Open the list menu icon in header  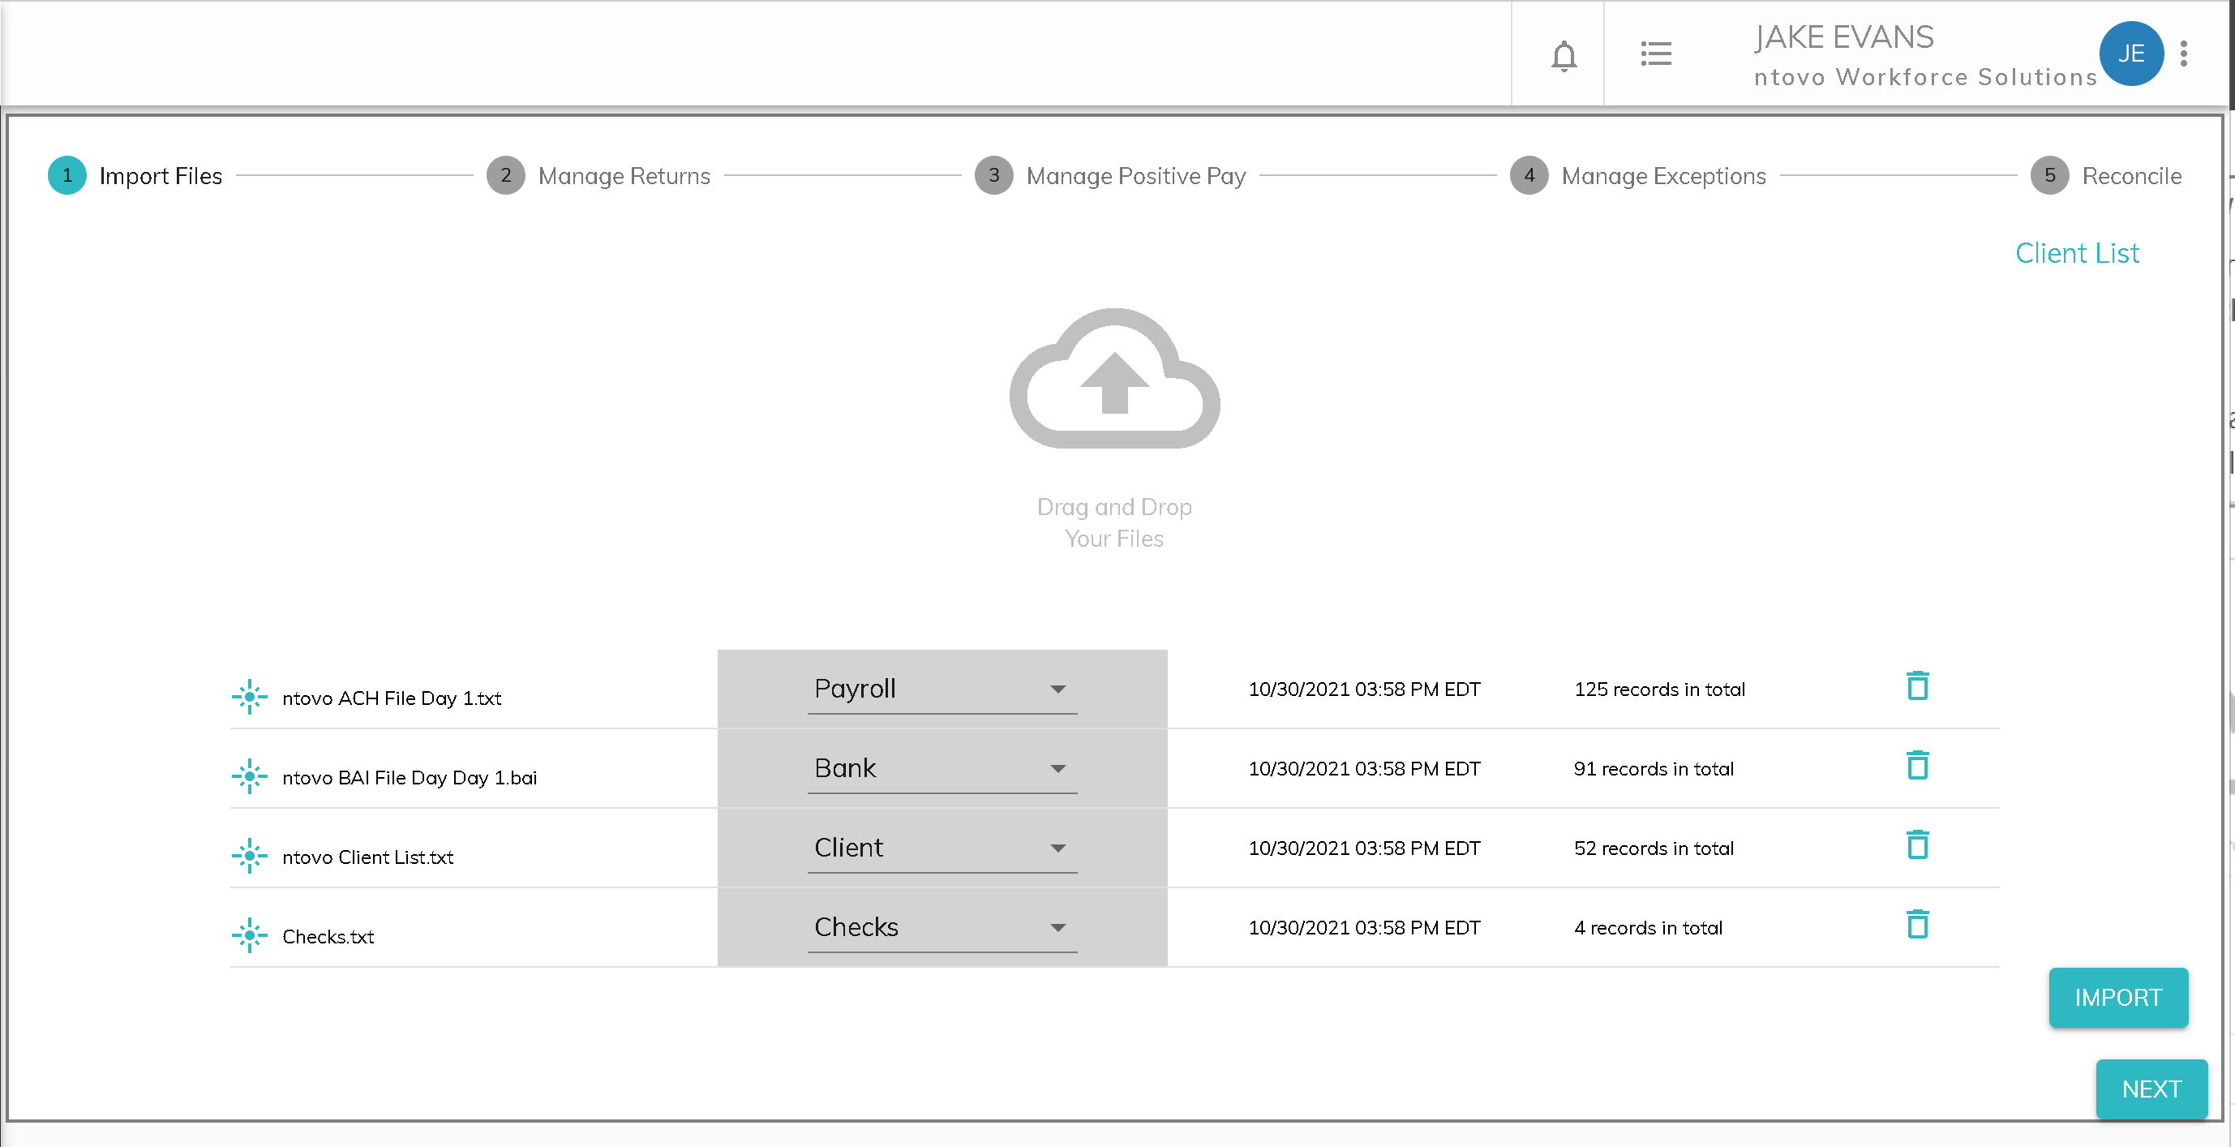click(x=1655, y=54)
